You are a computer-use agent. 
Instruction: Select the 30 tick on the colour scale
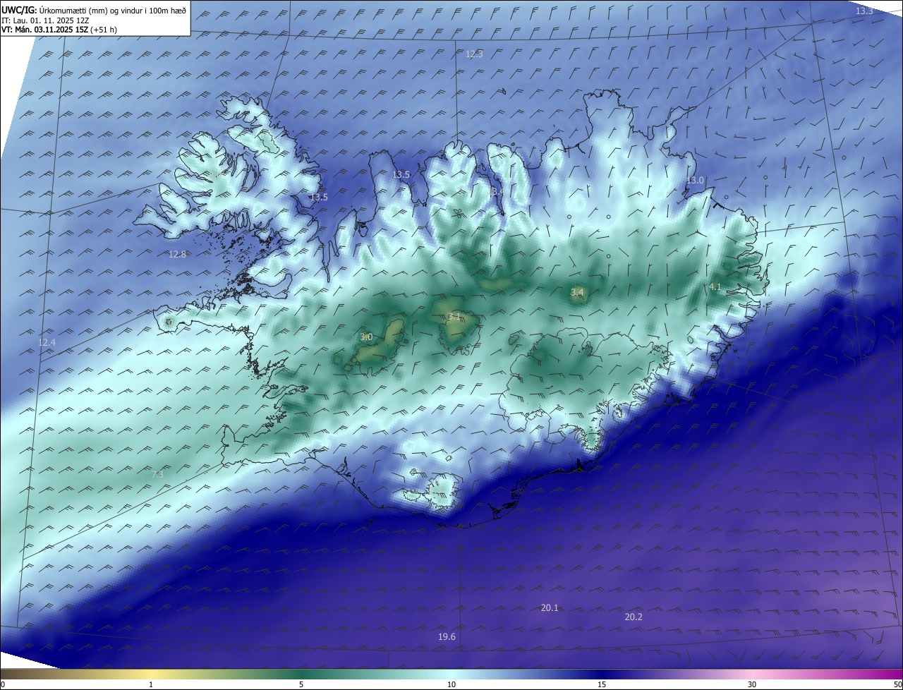tap(752, 684)
